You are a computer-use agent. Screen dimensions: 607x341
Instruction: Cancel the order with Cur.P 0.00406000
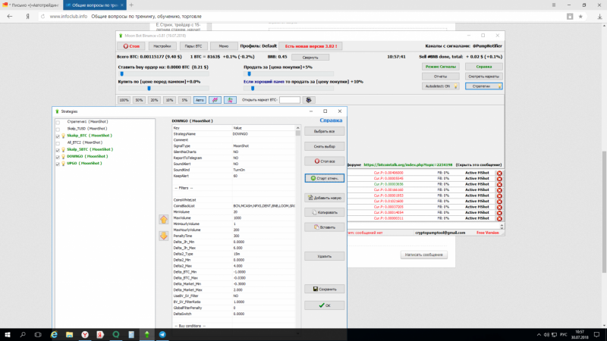click(x=499, y=174)
